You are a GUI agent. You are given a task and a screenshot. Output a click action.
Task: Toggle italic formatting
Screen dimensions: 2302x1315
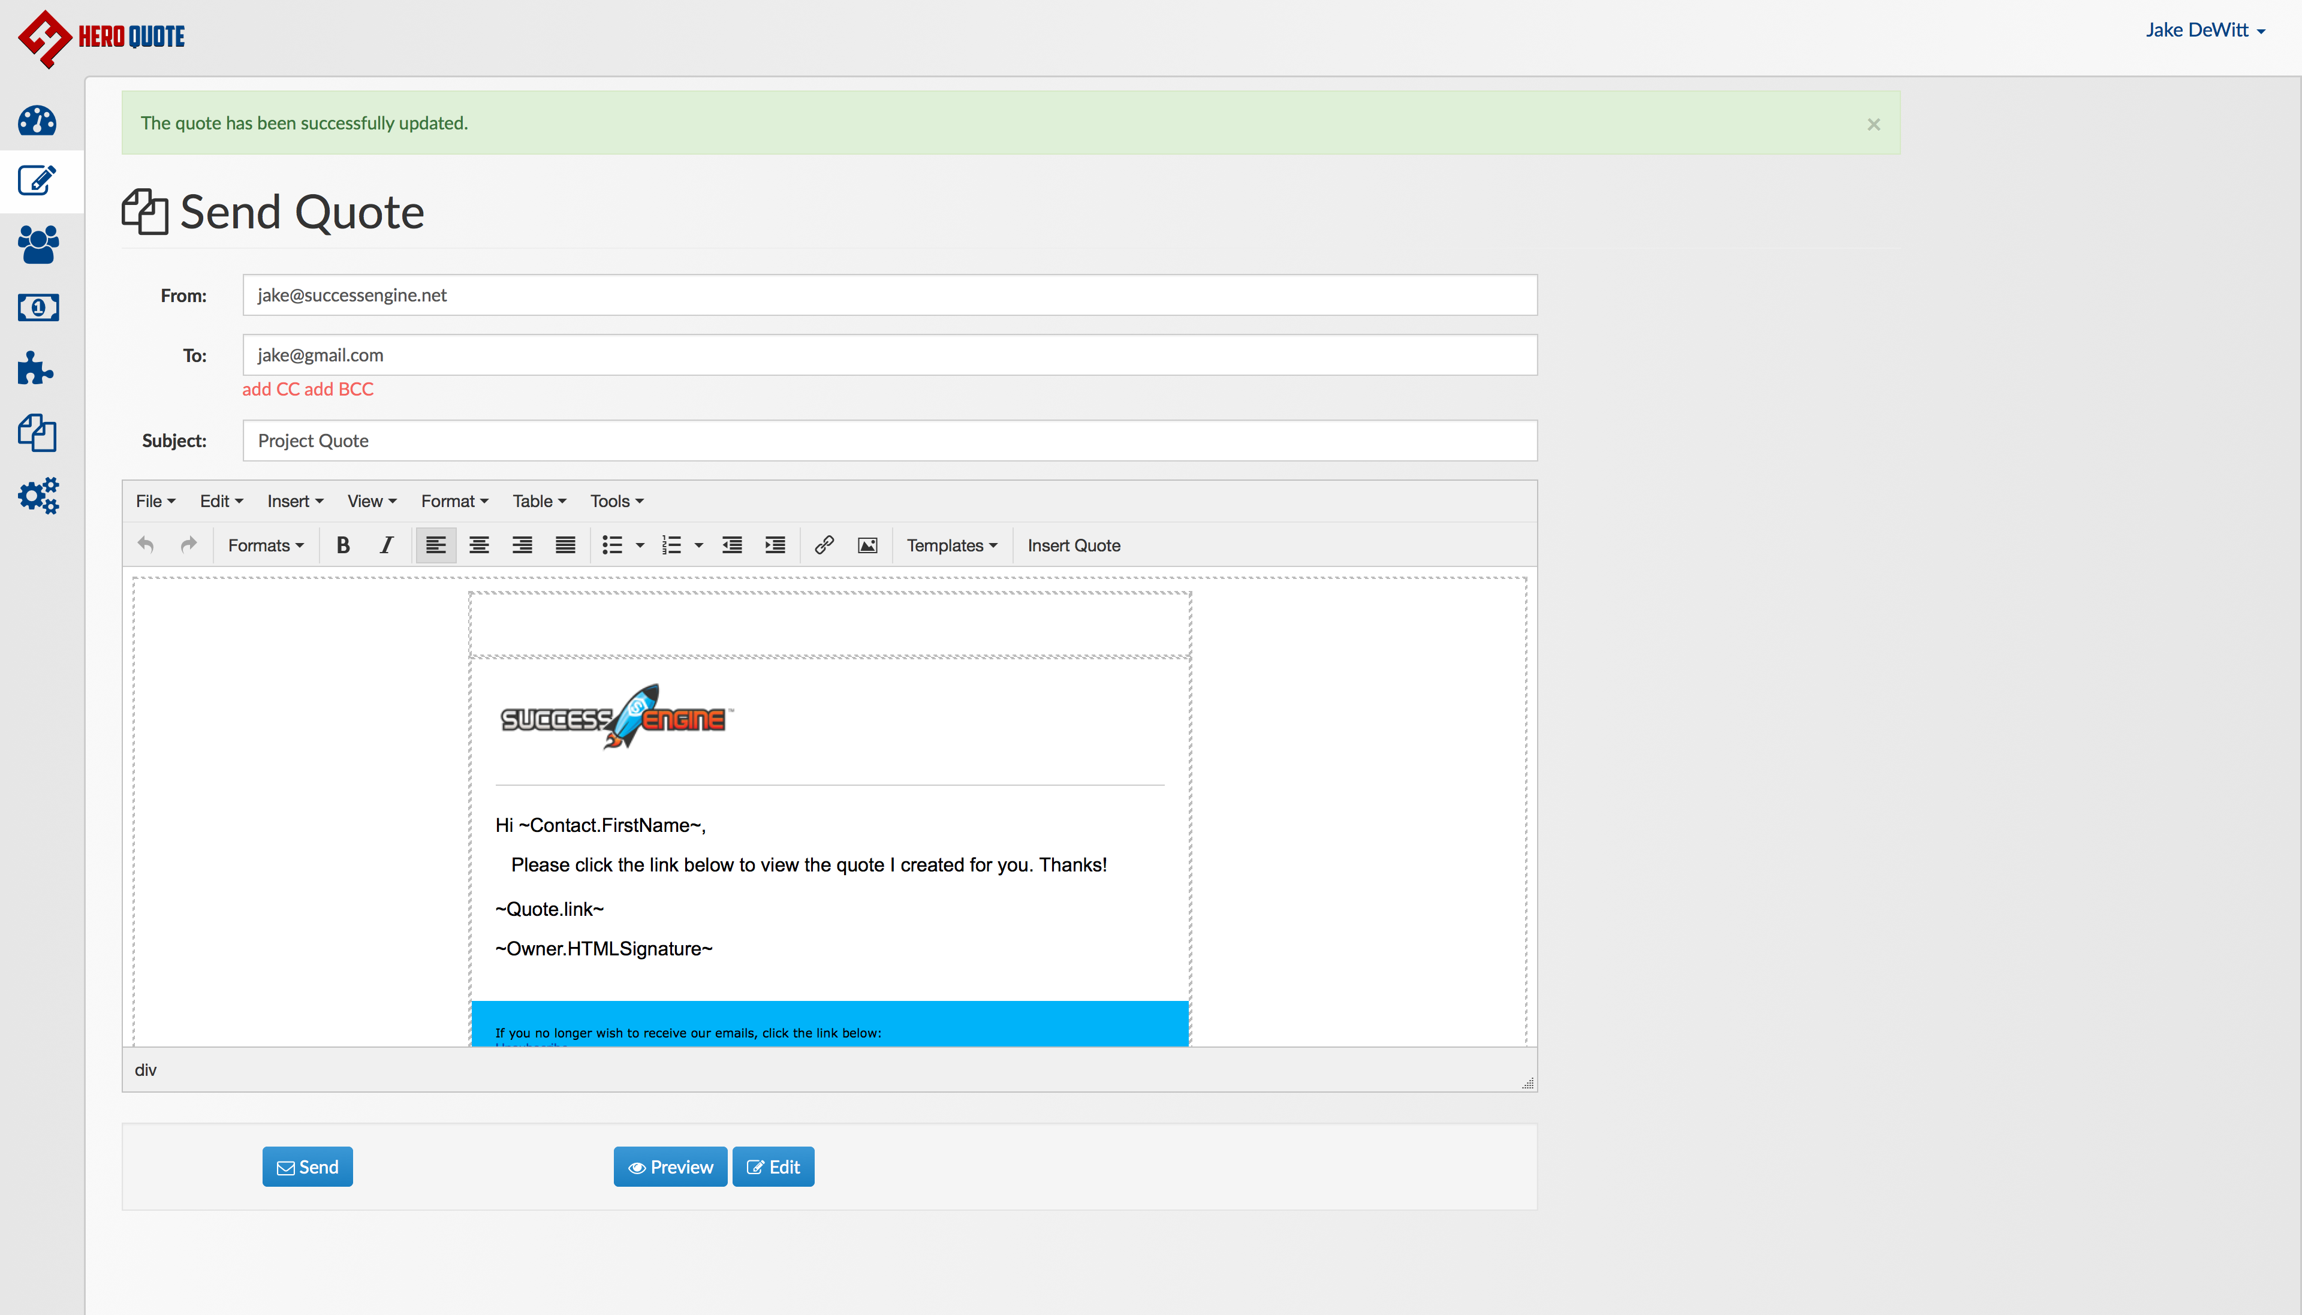(387, 545)
